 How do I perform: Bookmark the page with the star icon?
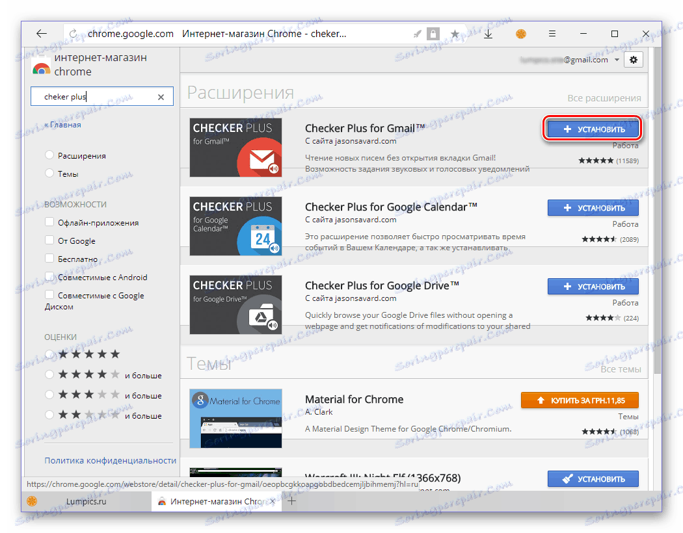click(455, 34)
